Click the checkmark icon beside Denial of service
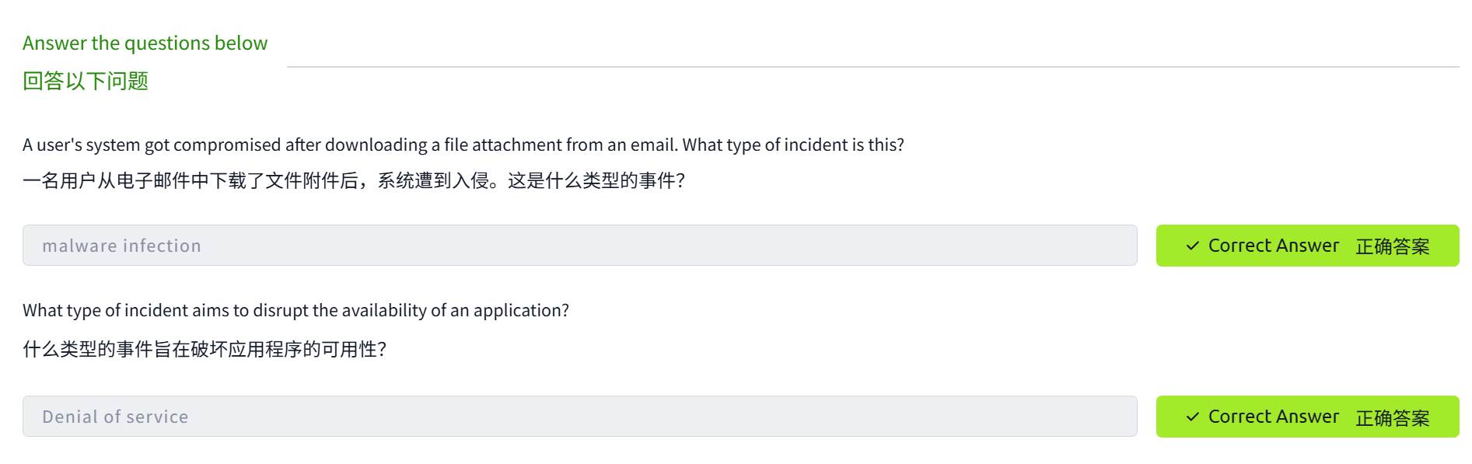This screenshot has width=1472, height=464. 1192,417
